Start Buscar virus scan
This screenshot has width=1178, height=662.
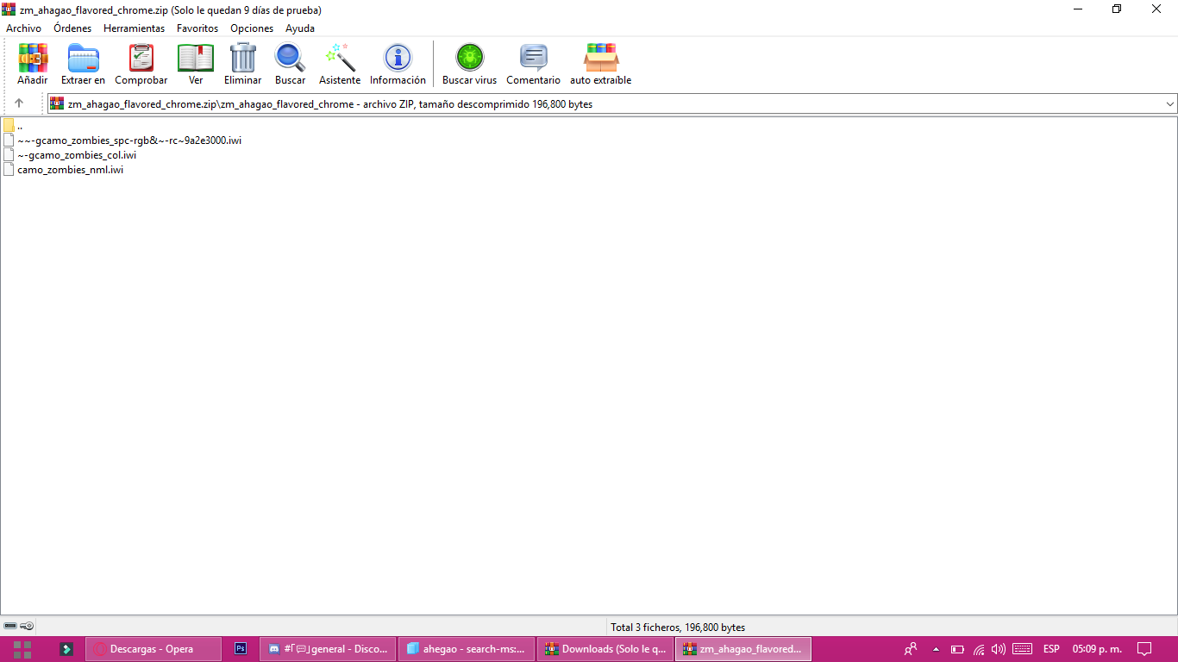(x=470, y=65)
